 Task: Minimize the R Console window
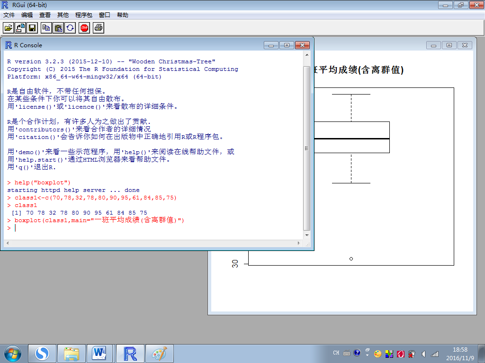click(271, 45)
